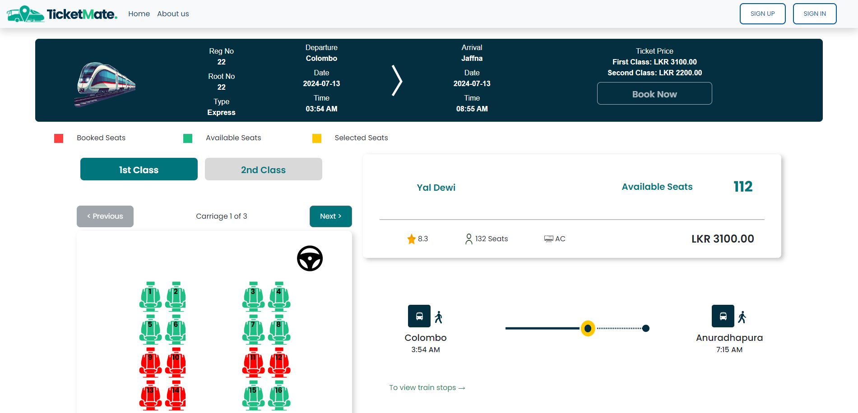Select available seat number 4
This screenshot has width=858, height=413.
tap(279, 297)
